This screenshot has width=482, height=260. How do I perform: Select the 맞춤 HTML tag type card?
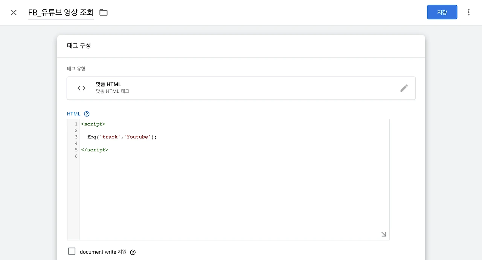tap(241, 88)
